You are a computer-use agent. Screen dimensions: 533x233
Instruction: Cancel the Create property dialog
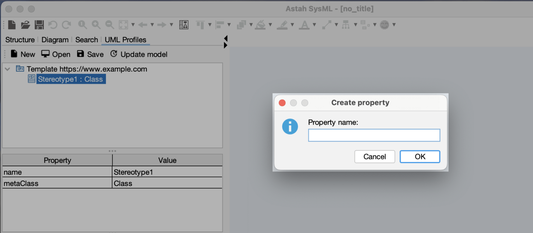point(375,156)
